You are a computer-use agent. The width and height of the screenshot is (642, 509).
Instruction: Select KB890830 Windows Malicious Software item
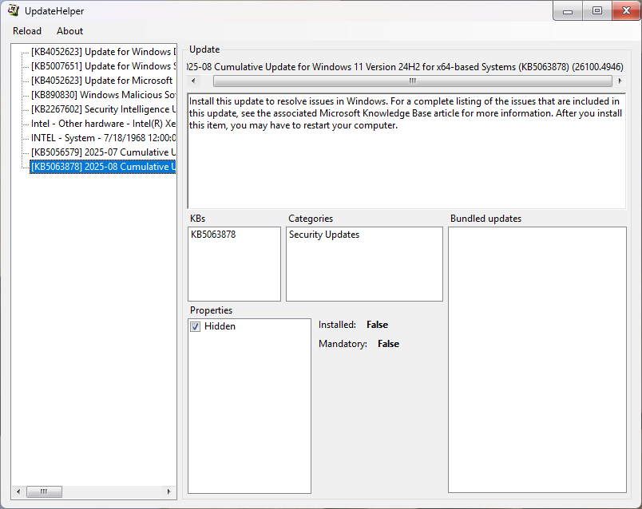coord(102,95)
